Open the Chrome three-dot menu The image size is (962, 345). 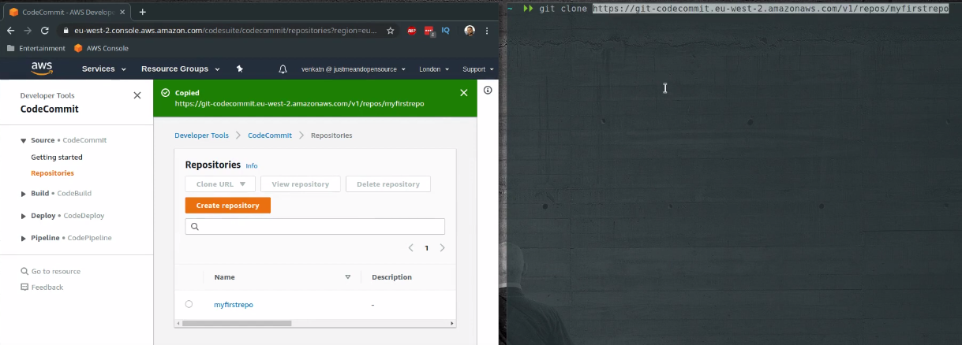(x=488, y=31)
